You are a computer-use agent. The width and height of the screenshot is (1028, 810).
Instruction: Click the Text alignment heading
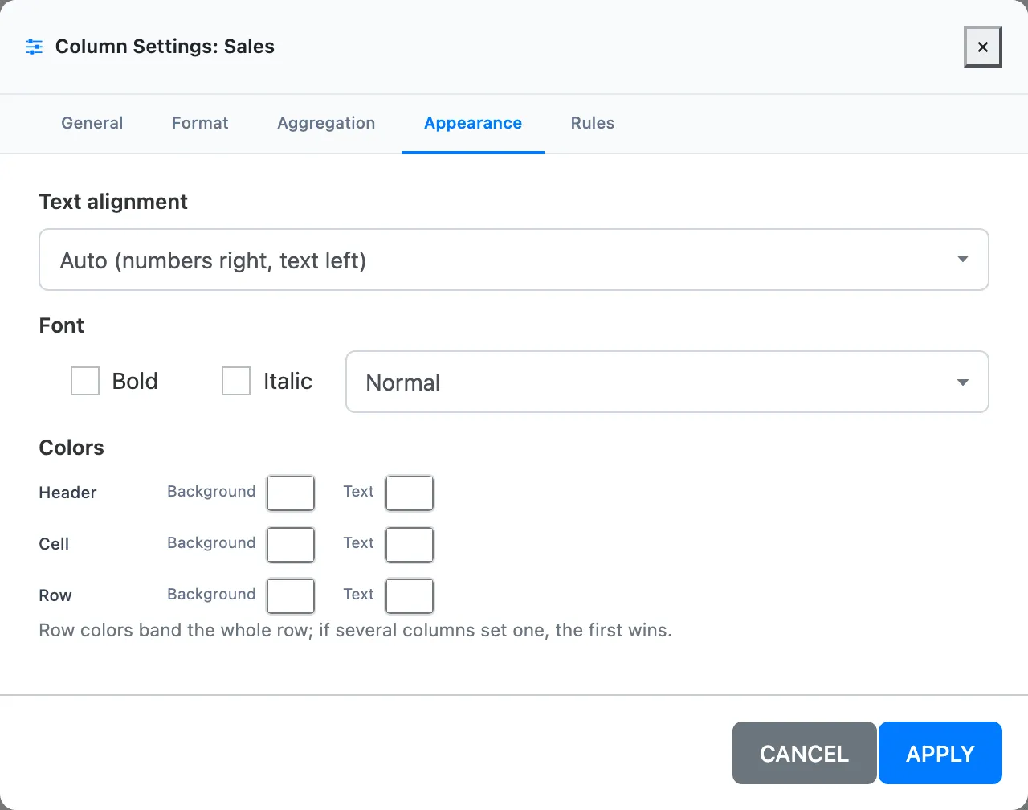[x=113, y=202]
